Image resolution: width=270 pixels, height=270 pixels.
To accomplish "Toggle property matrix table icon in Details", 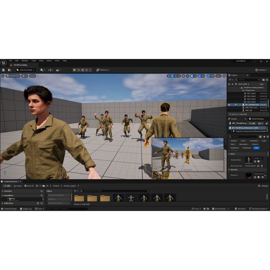I will 260,136.
